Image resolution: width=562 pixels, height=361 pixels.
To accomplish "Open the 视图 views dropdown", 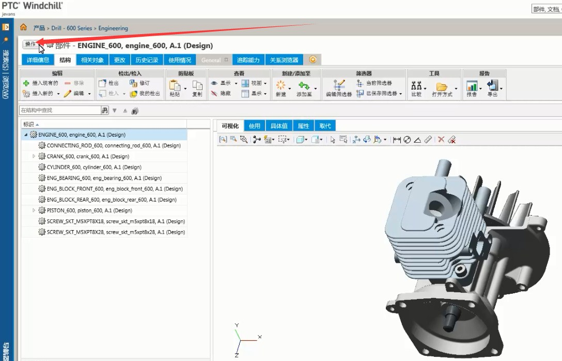I will tap(265, 83).
